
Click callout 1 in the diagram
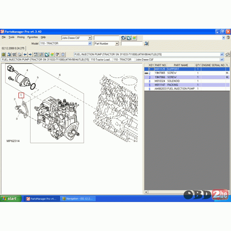click(21, 95)
